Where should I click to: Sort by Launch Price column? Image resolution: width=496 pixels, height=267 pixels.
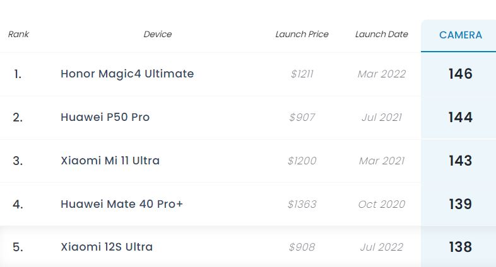(x=302, y=34)
